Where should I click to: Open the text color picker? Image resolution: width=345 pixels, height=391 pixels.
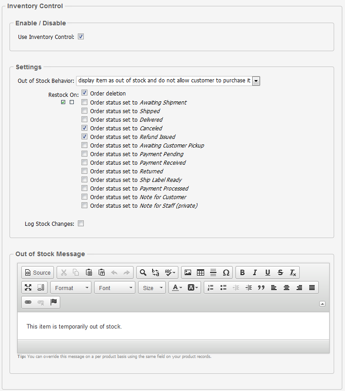coord(176,287)
